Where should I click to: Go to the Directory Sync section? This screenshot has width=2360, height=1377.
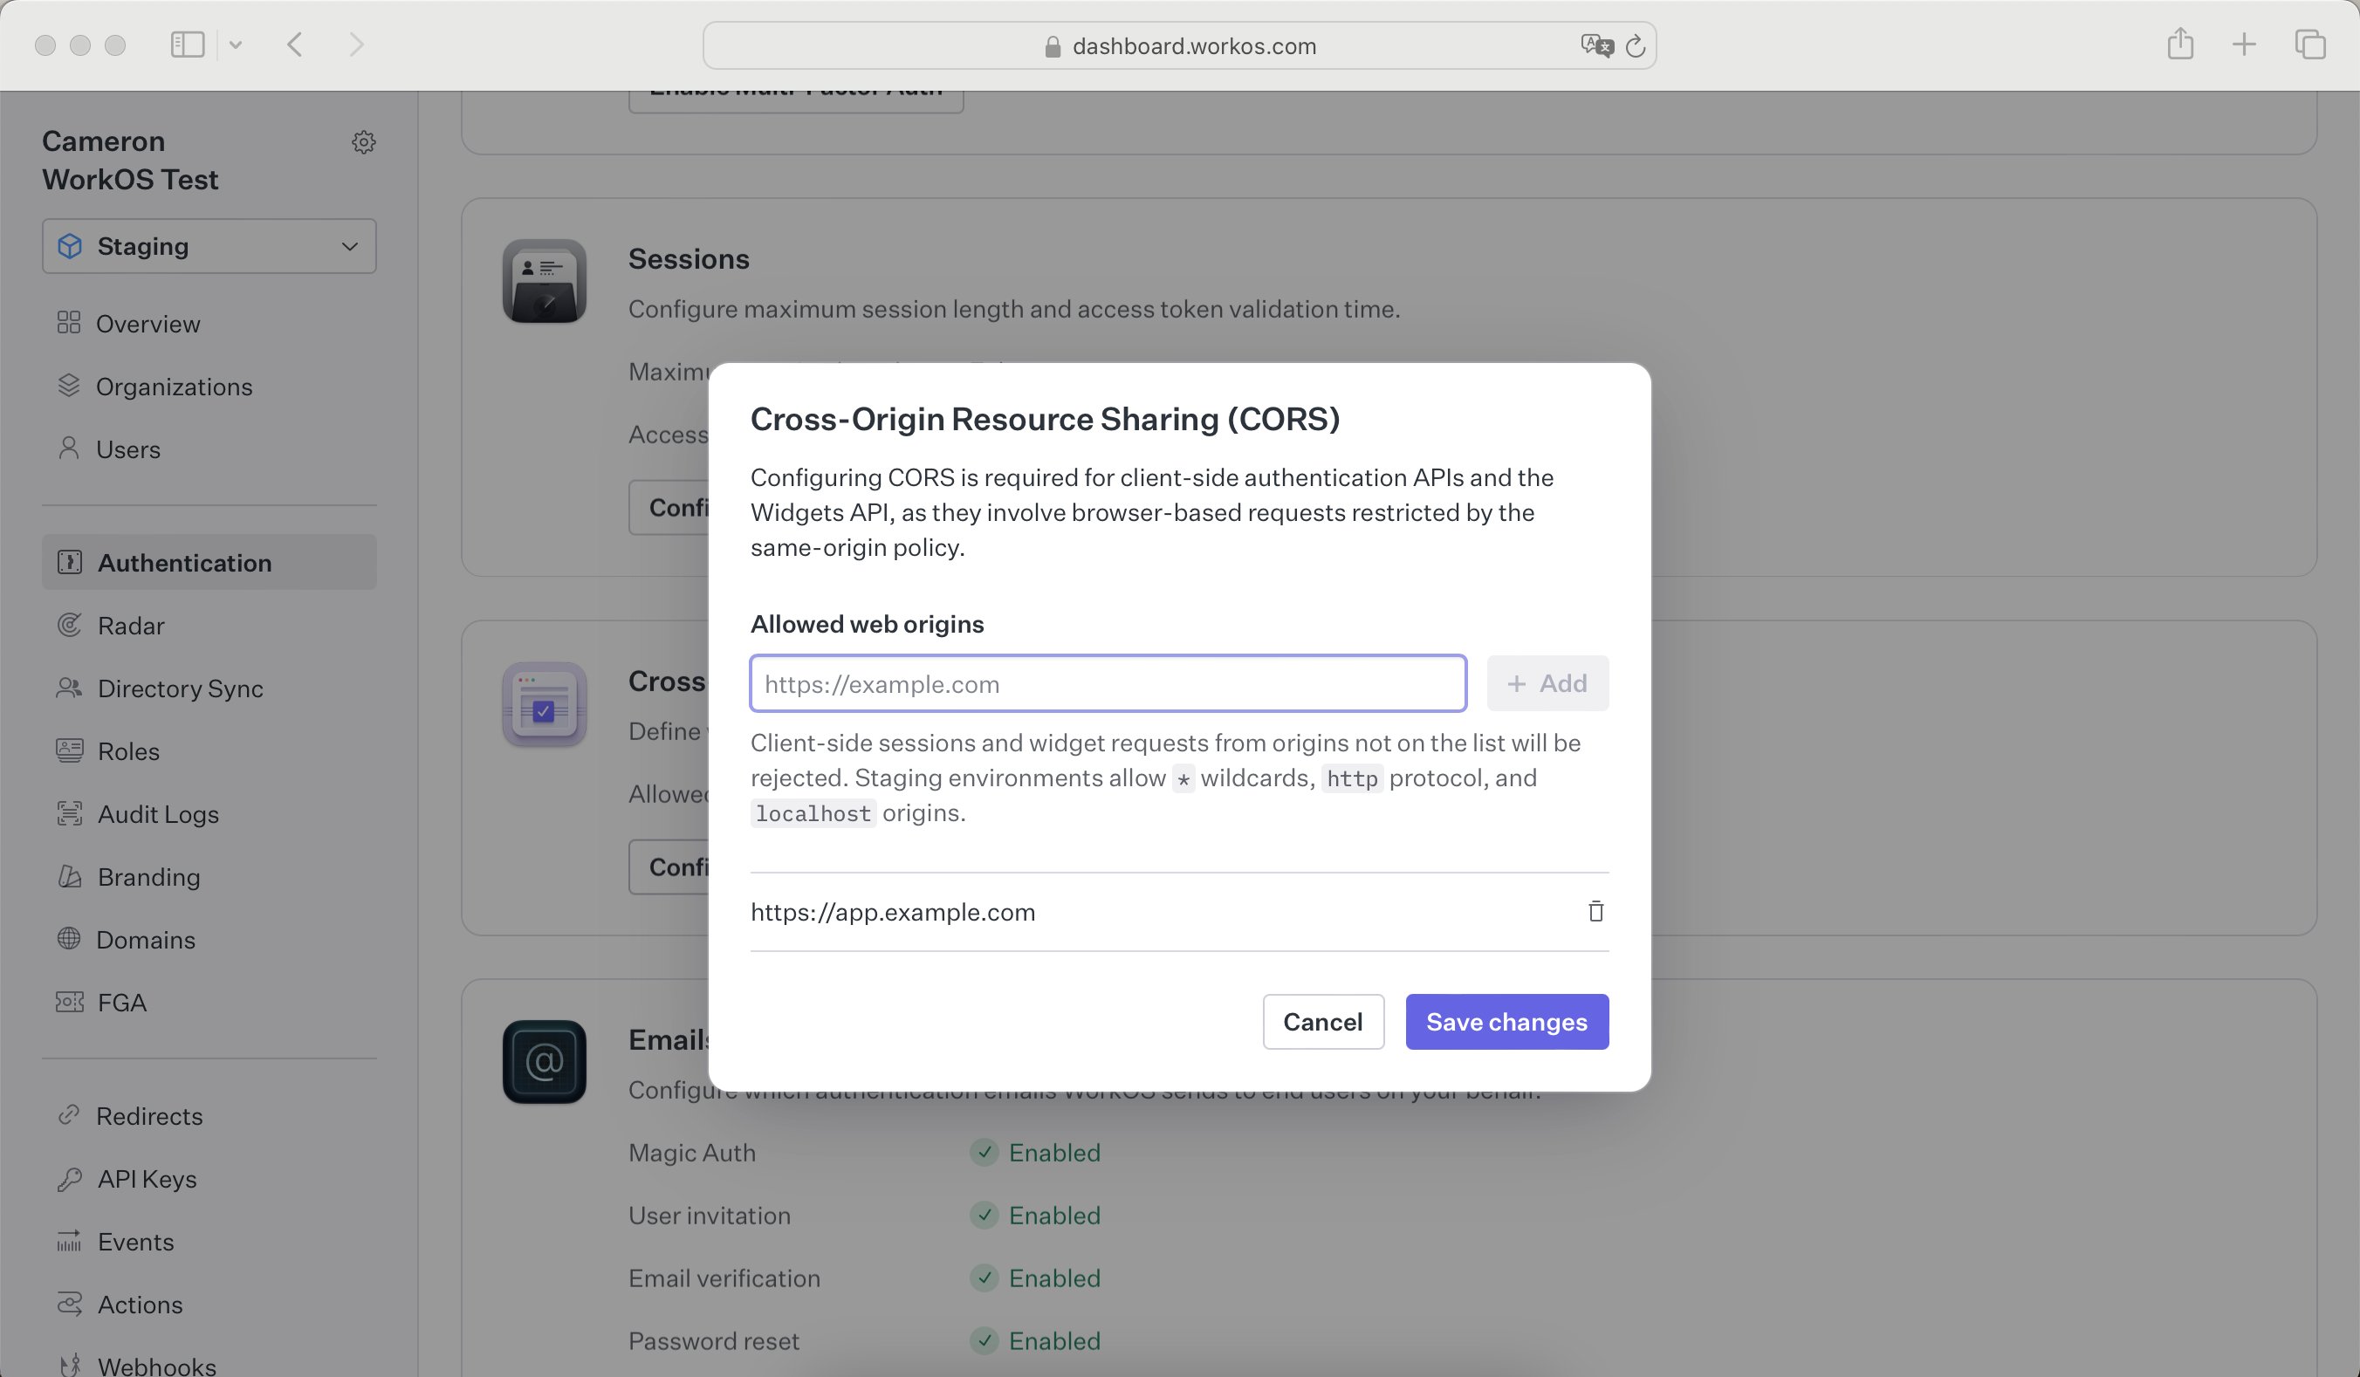[x=180, y=688]
